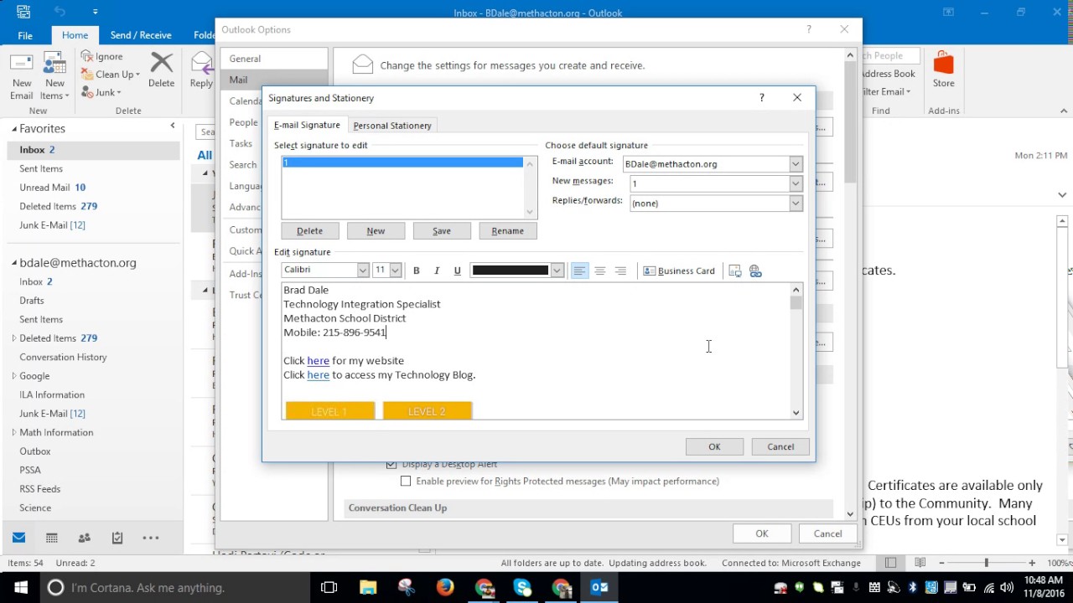The width and height of the screenshot is (1073, 603).
Task: Collapse the Favorites section
Action: (x=15, y=129)
